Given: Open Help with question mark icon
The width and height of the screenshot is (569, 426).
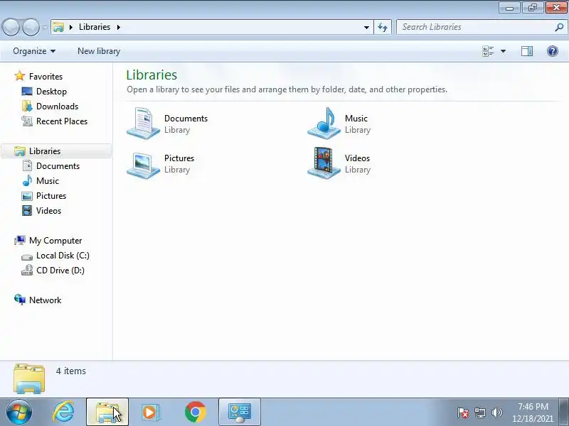Looking at the screenshot, I should tap(553, 51).
